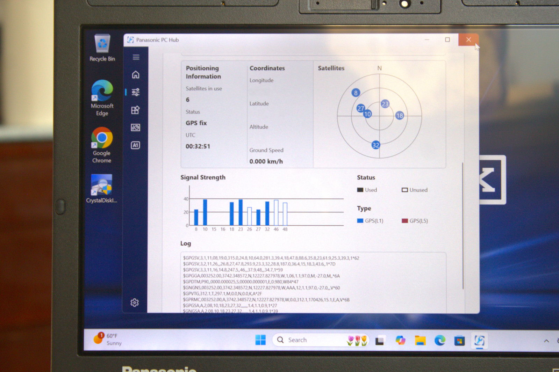Click the "Latitude" coordinate label
559x372 pixels.
(x=259, y=104)
